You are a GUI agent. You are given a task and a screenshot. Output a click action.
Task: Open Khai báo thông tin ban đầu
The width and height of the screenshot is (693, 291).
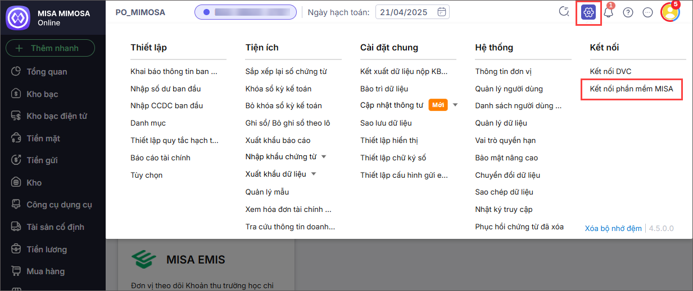click(x=174, y=71)
